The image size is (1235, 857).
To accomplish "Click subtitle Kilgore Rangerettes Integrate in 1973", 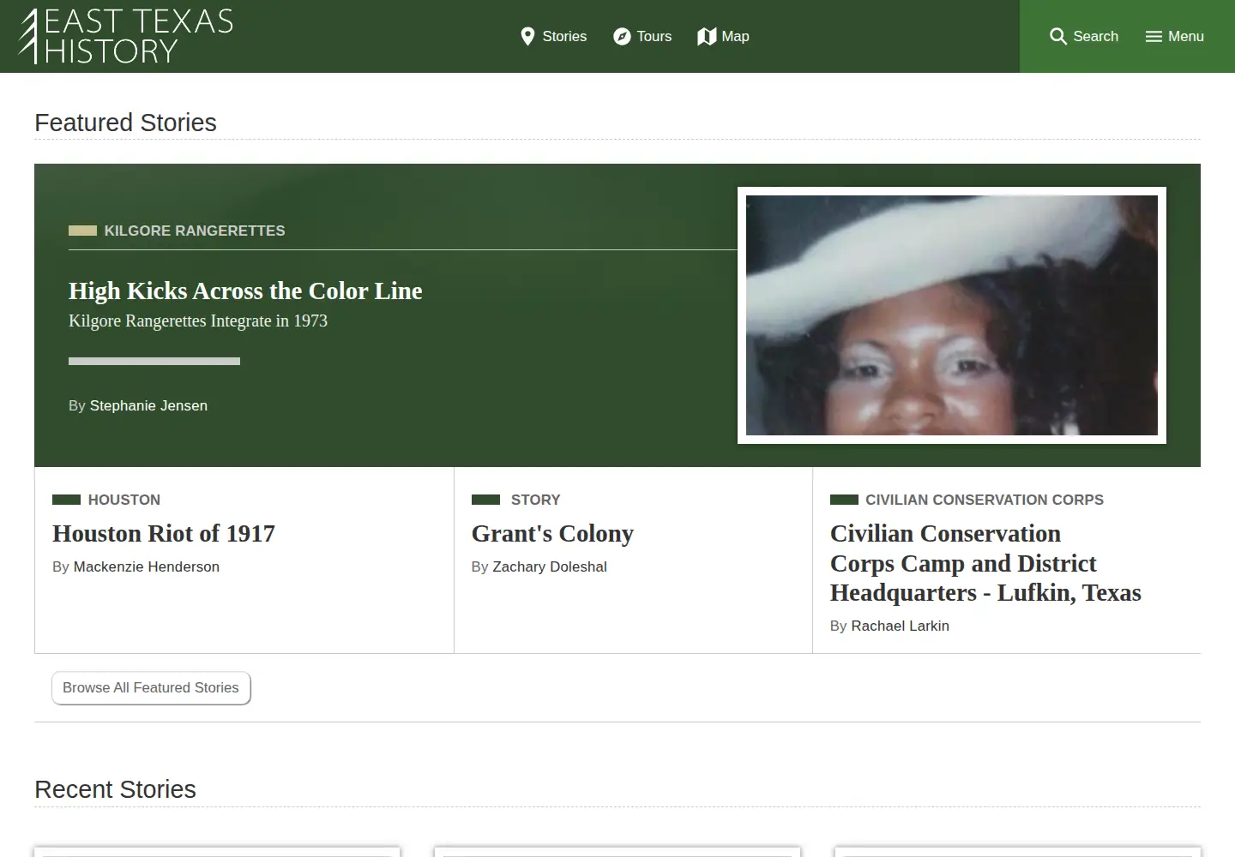I will (198, 321).
